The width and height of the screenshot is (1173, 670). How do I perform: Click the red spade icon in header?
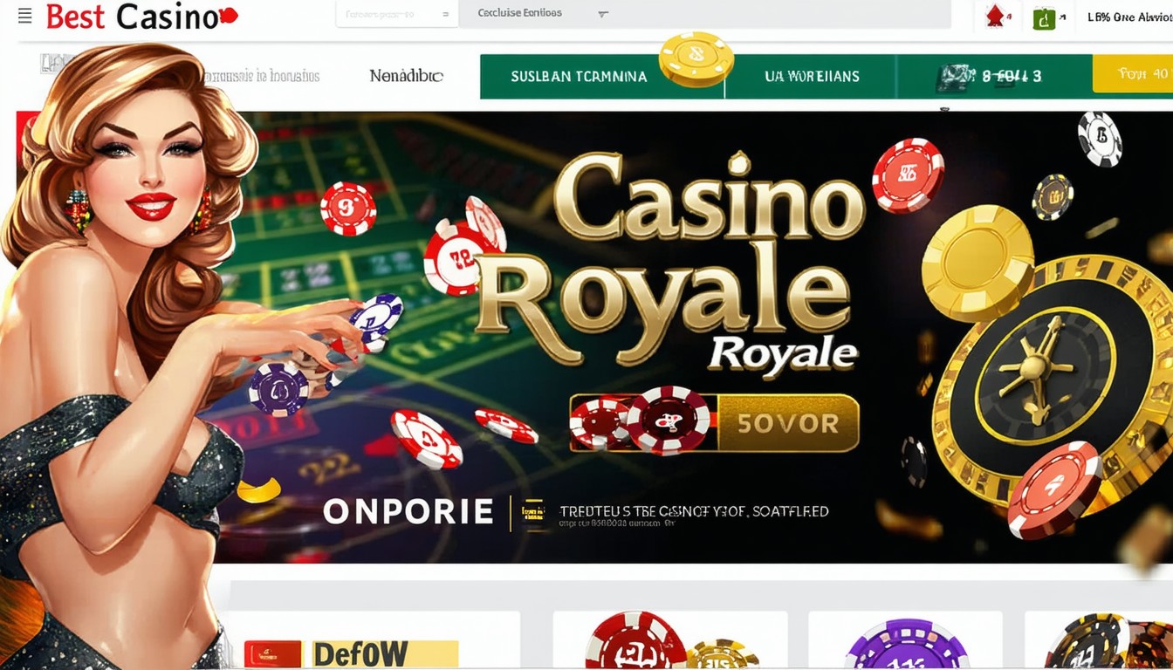pos(994,17)
